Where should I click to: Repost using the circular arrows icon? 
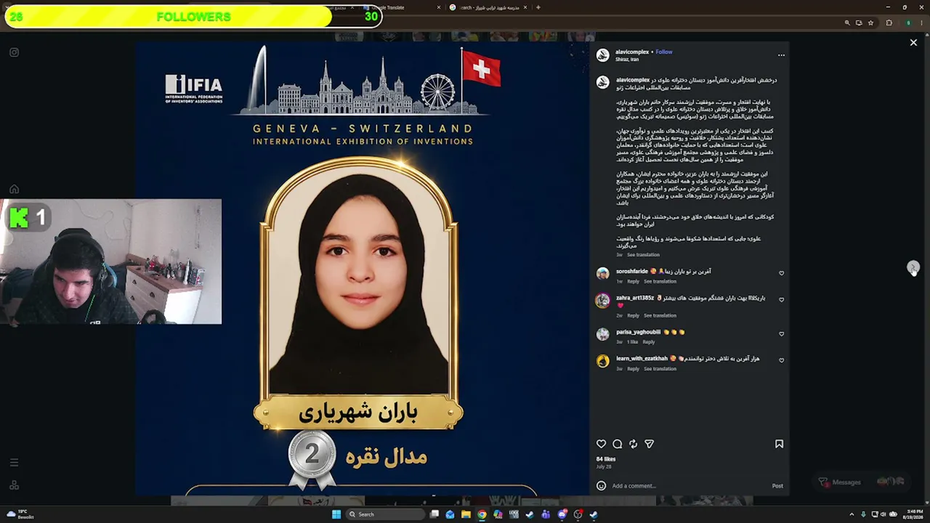(x=633, y=444)
